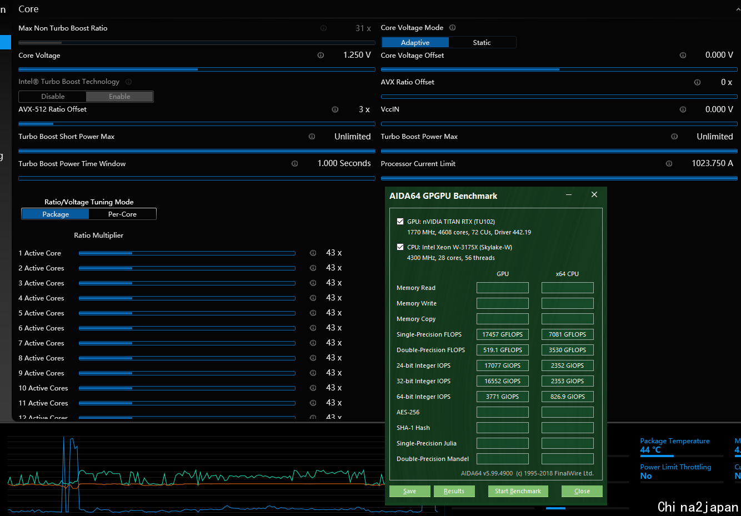Screen dimensions: 741x516
Task: Click info icon for 1 Active Core row
Action: 313,253
